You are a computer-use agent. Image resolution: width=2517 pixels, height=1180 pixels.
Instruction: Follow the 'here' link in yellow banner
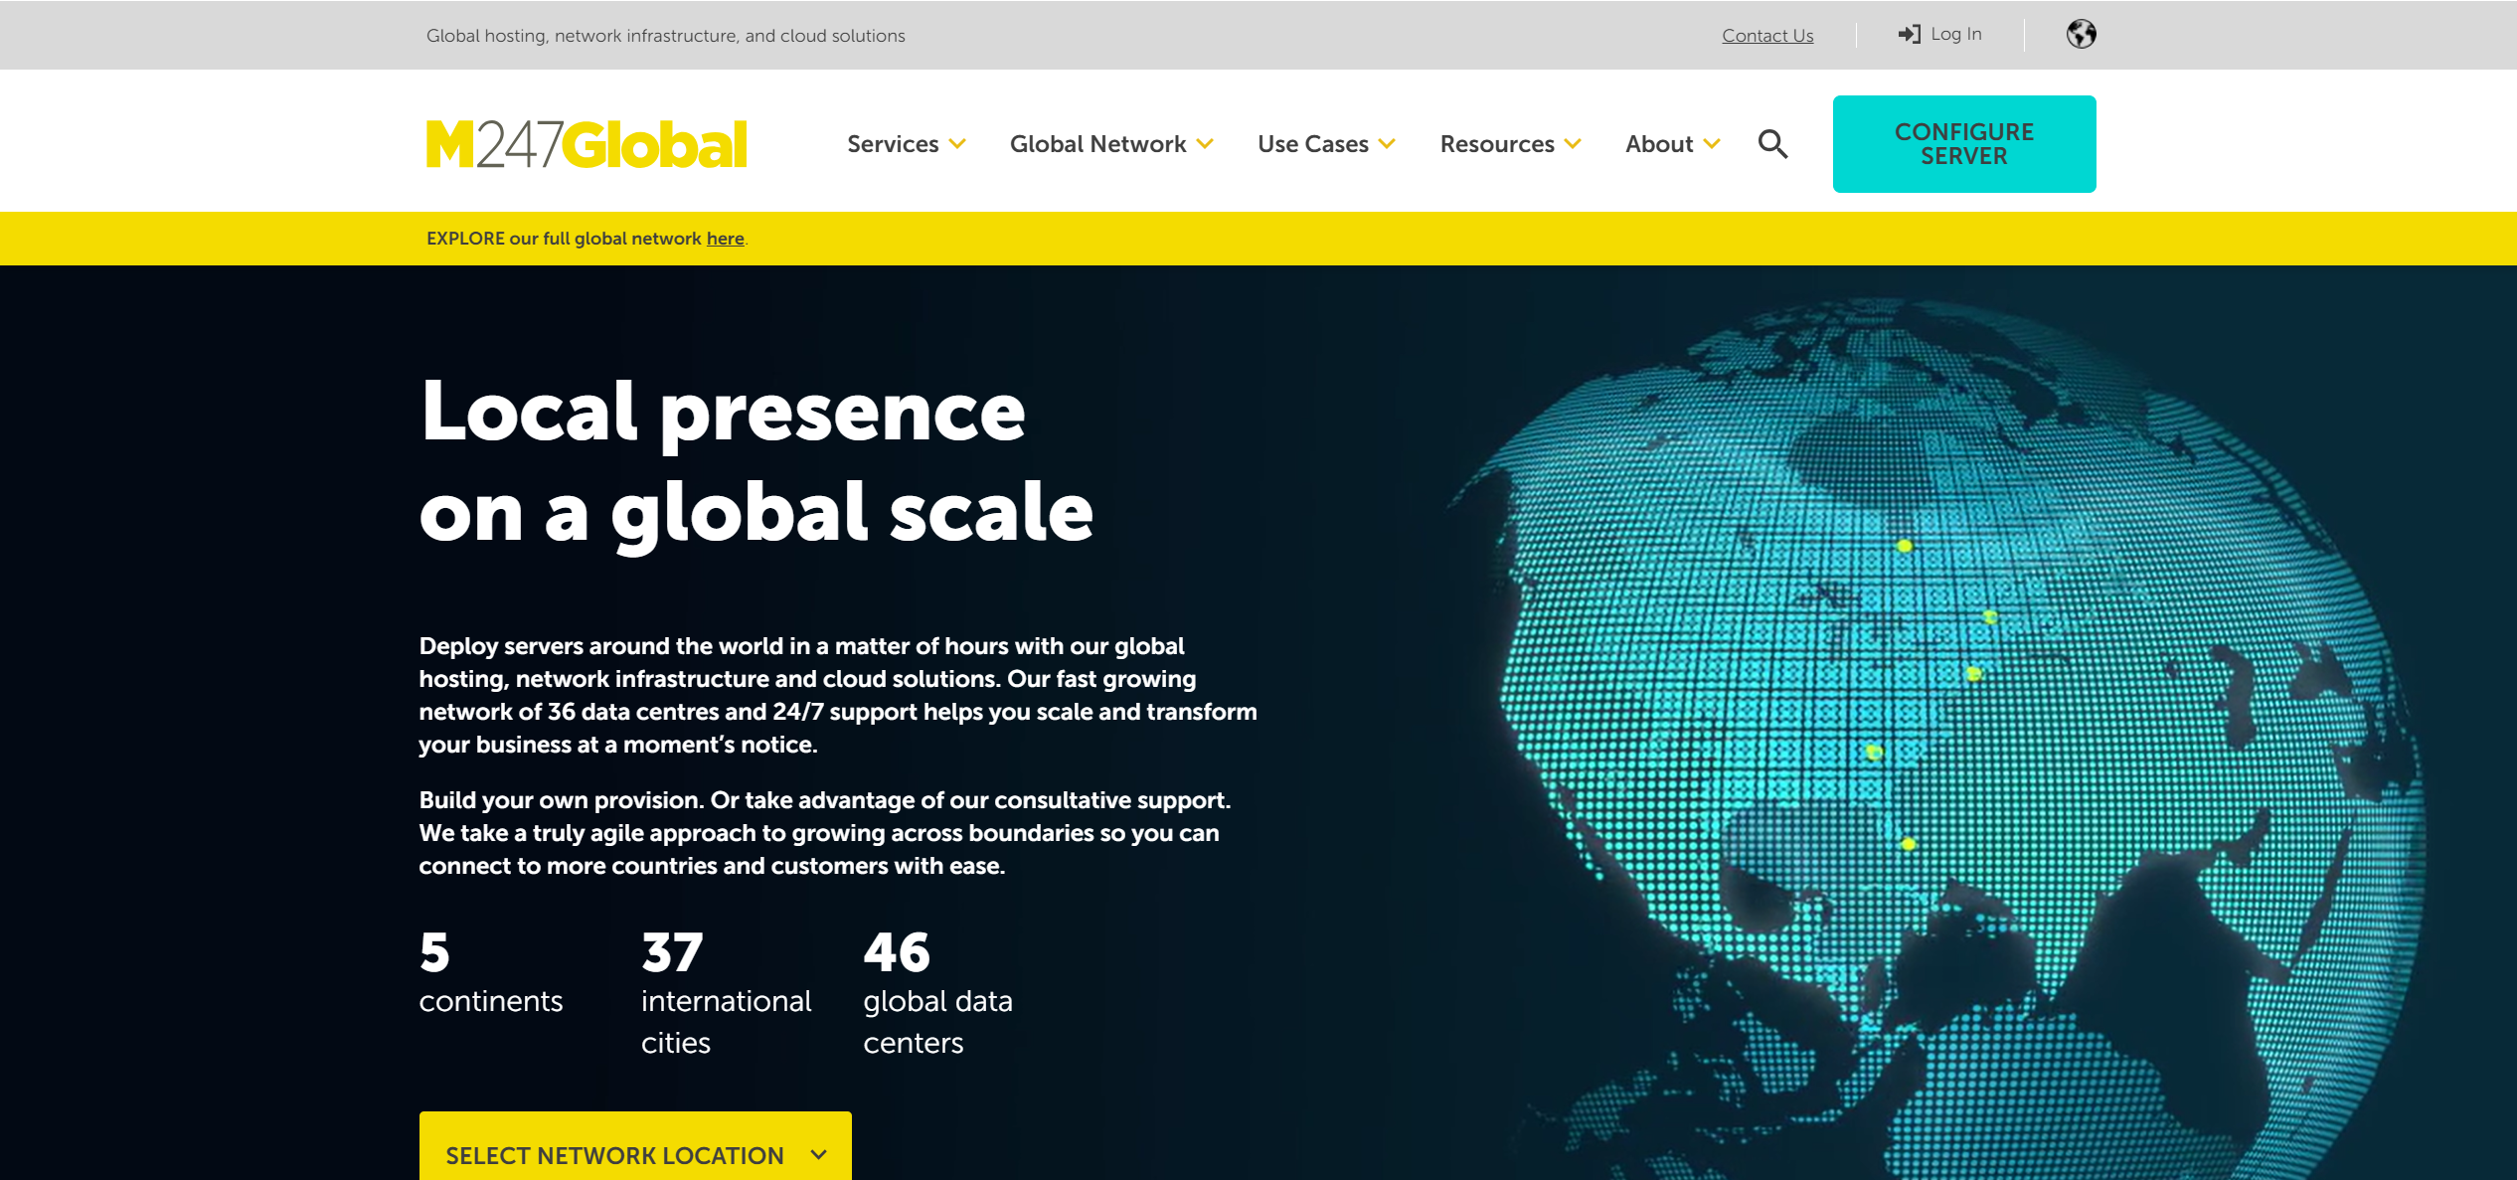click(x=725, y=239)
